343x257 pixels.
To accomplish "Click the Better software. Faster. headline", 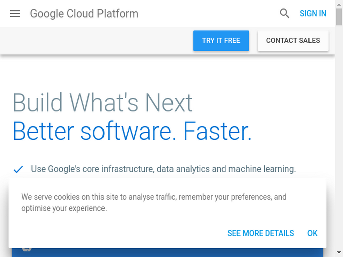I will tap(132, 131).
